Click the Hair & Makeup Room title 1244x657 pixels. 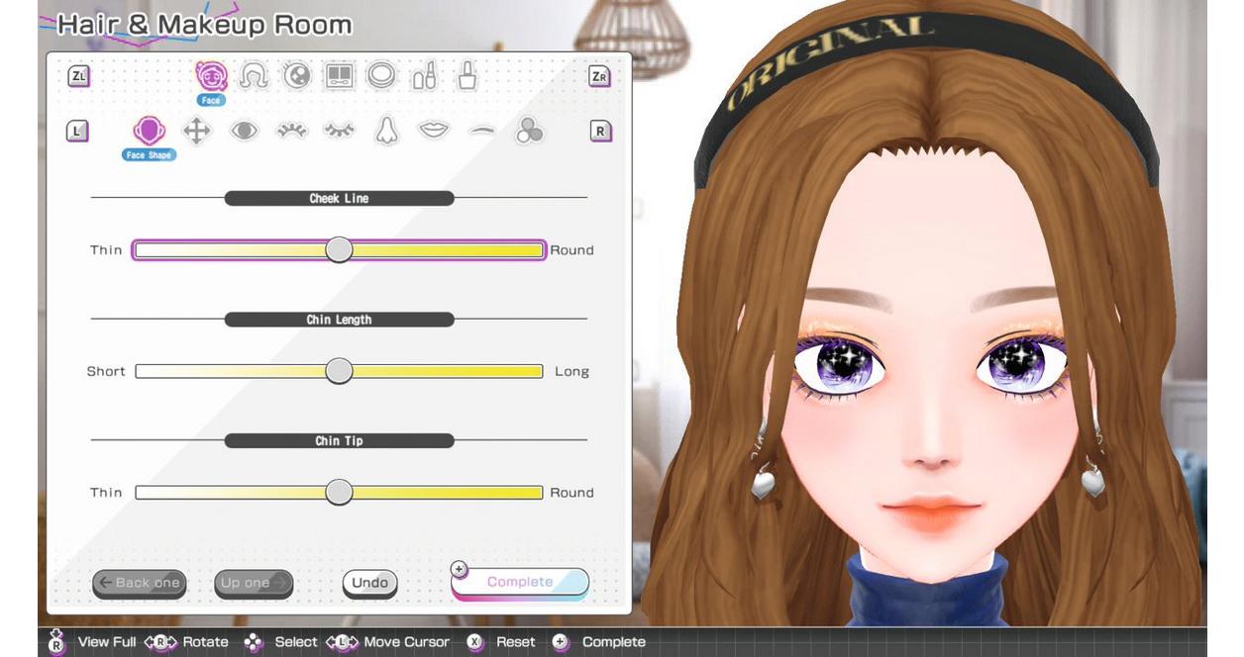[x=204, y=25]
